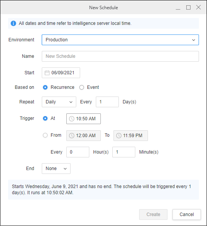Image resolution: width=207 pixels, height=226 pixels.
Task: Choose the From time range trigger option
Action: (45, 135)
